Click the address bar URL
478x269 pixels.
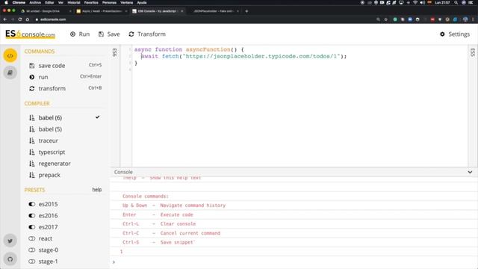pyautogui.click(x=53, y=19)
